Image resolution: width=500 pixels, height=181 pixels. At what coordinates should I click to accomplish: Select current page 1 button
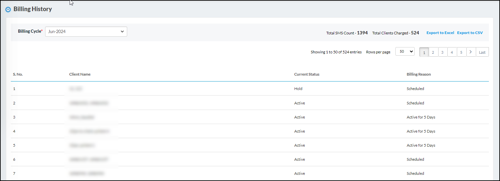coord(424,52)
